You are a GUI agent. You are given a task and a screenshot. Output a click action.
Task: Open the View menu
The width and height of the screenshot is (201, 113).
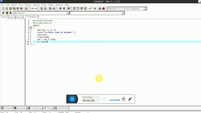(x=21, y=5)
